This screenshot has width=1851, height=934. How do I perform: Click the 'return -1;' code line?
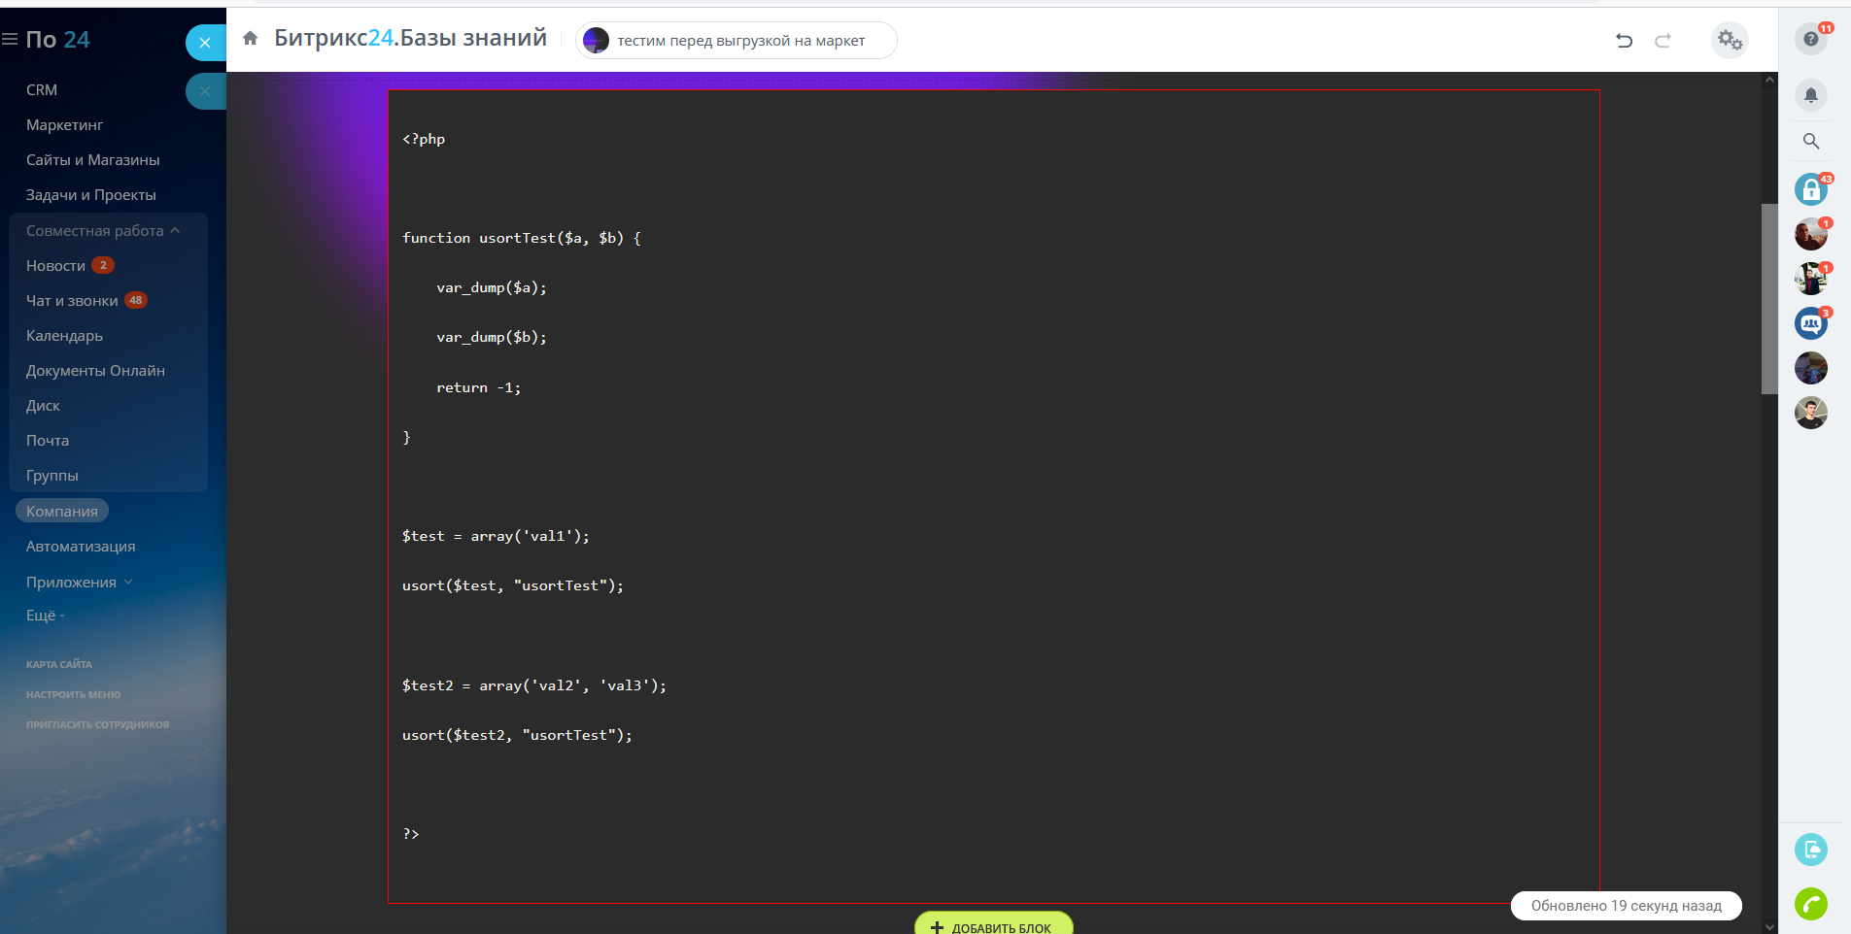coord(478,387)
